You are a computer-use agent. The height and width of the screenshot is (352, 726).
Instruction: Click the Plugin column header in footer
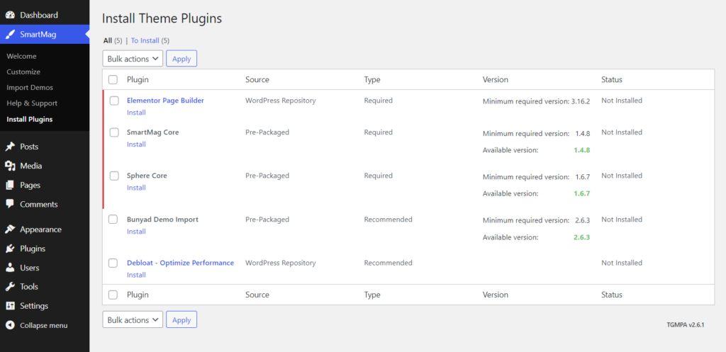(x=138, y=295)
